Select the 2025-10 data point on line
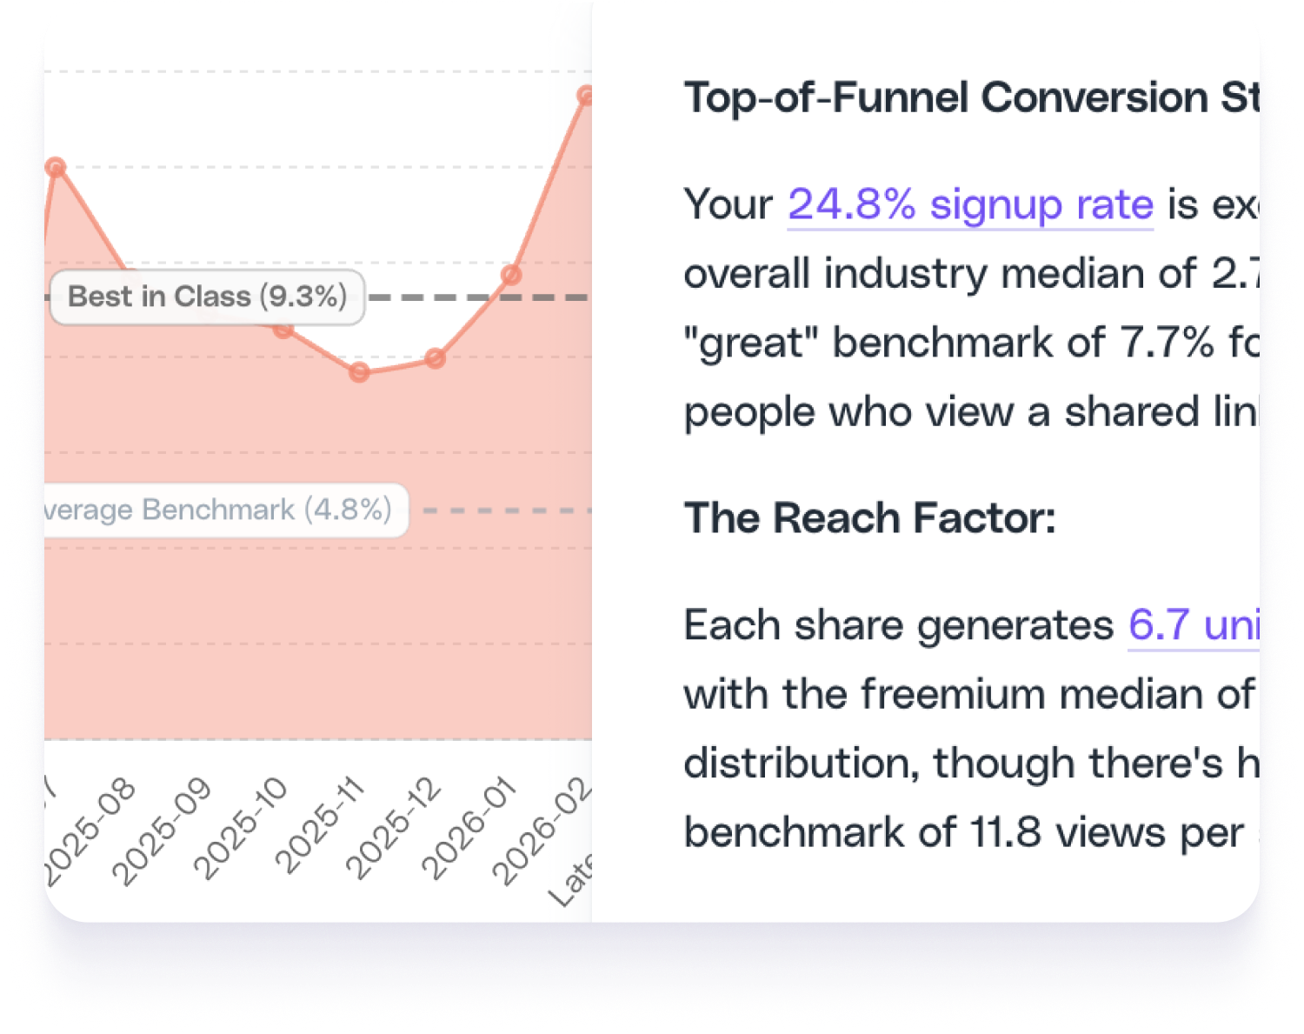The height and width of the screenshot is (1034, 1304). tap(283, 330)
